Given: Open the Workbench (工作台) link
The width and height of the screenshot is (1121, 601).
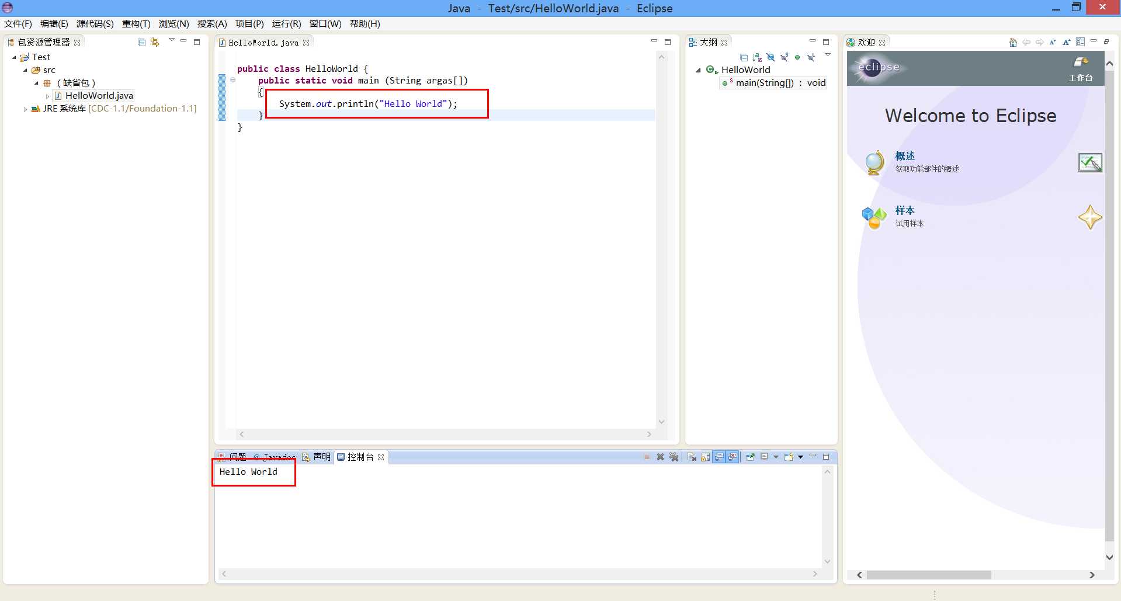Looking at the screenshot, I should 1081,68.
